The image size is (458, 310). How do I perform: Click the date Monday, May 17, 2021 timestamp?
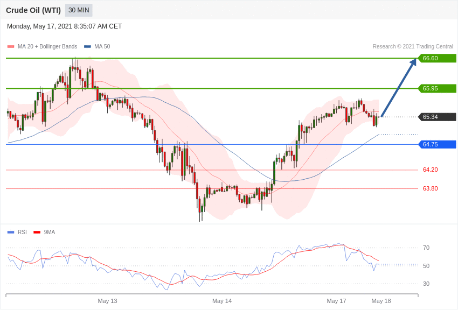point(64,26)
